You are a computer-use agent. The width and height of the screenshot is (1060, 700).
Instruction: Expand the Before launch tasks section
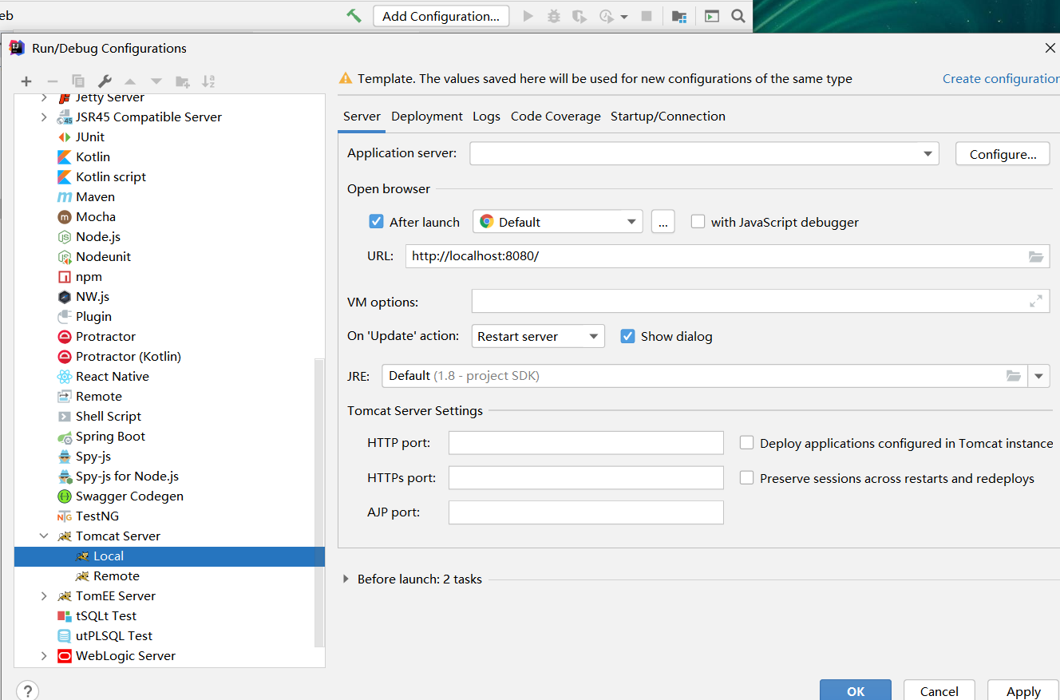(x=346, y=579)
